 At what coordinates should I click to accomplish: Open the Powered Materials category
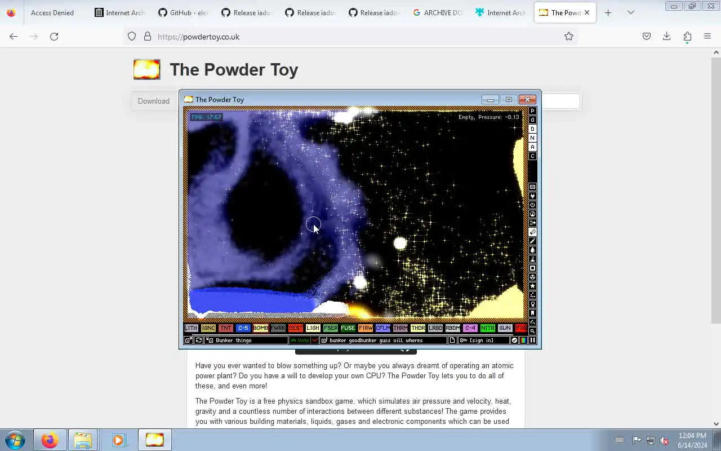532,204
